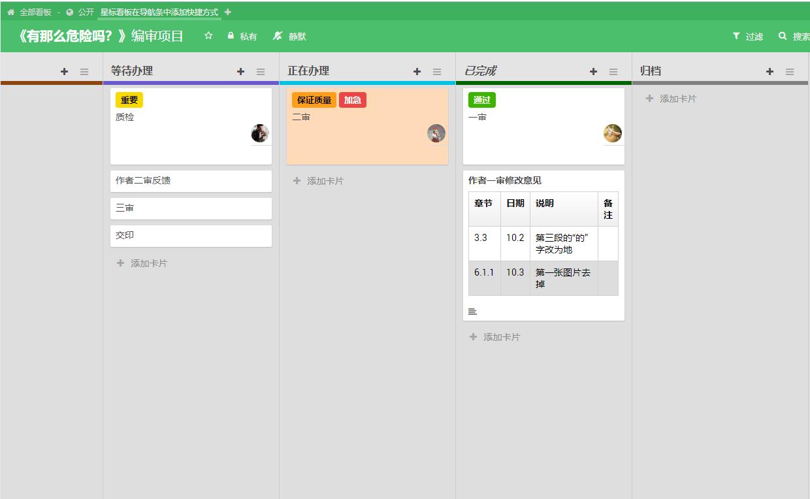The image size is (810, 499).
Task: Click the 已完成 list header
Action: click(x=480, y=71)
